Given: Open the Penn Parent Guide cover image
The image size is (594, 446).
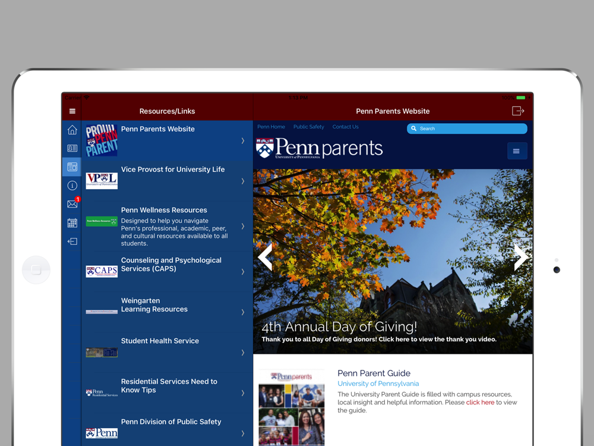Looking at the screenshot, I should [x=291, y=407].
